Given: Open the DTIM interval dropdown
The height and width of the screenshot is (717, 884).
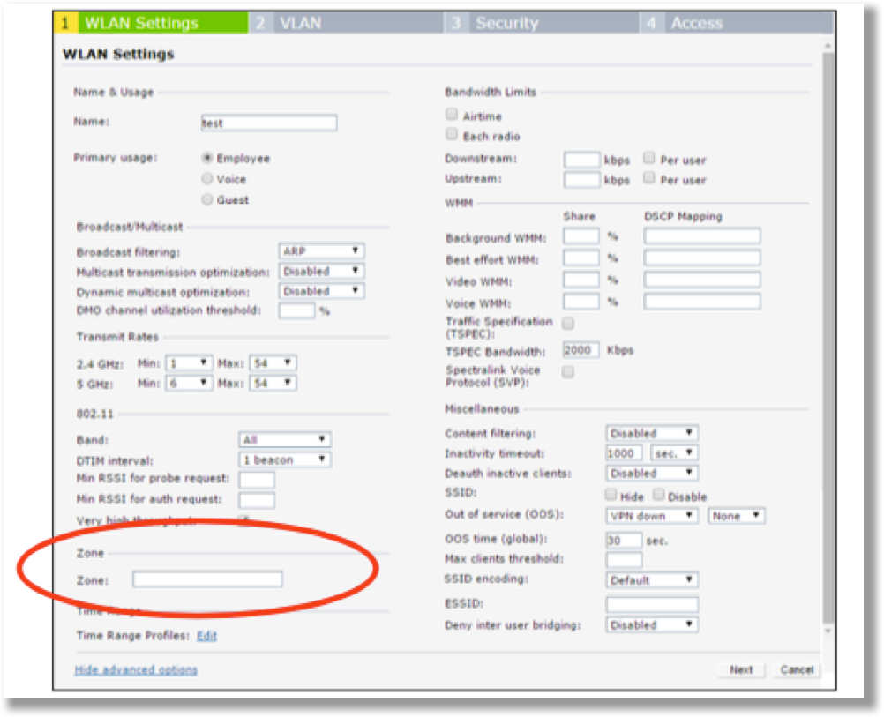Looking at the screenshot, I should pos(282,459).
